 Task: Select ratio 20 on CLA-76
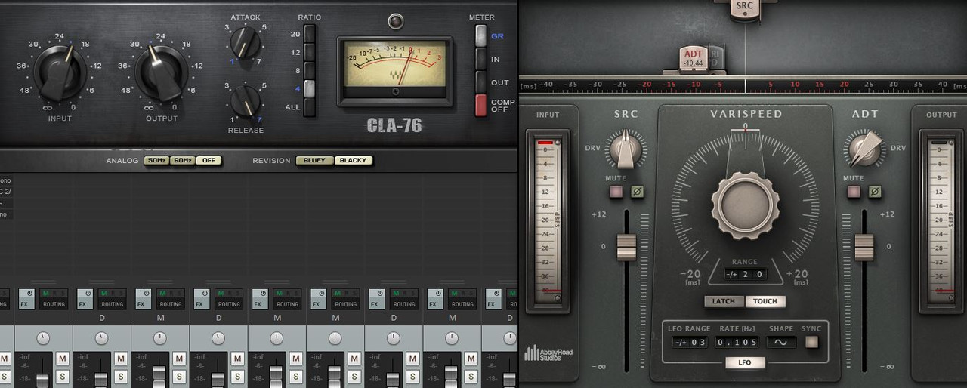pos(310,33)
